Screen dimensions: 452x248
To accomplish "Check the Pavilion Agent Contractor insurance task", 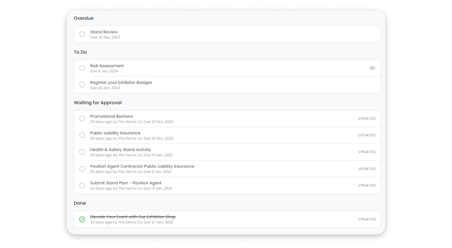I will point(82,169).
